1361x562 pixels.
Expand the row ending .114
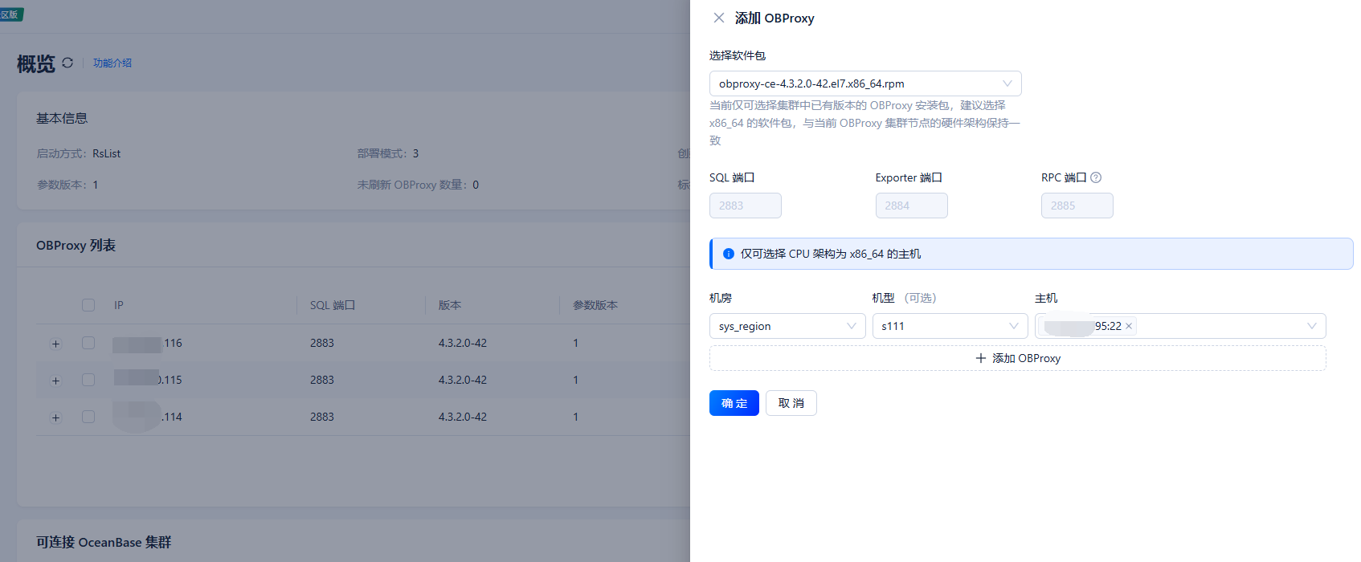tap(55, 417)
